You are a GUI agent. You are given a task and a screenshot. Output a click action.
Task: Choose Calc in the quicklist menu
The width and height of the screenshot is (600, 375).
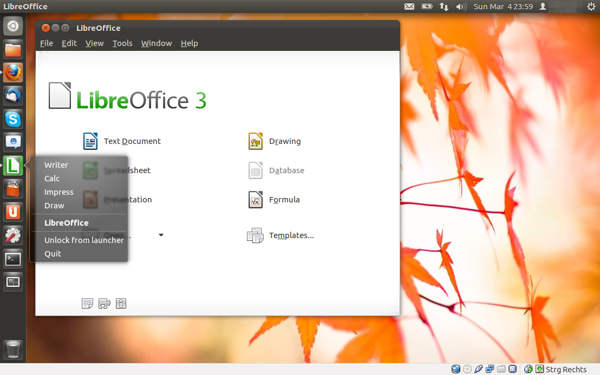(52, 179)
